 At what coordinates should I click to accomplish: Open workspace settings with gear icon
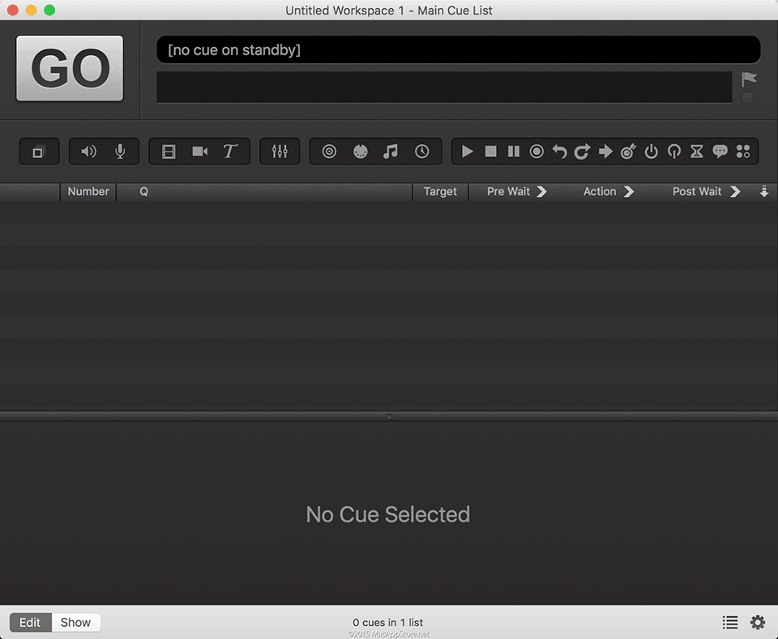758,622
